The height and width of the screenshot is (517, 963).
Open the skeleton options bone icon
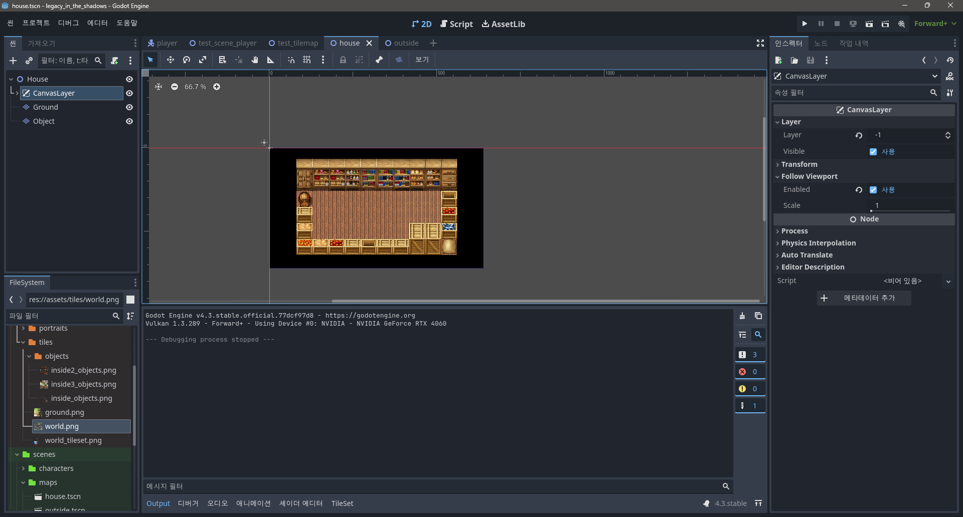379,60
